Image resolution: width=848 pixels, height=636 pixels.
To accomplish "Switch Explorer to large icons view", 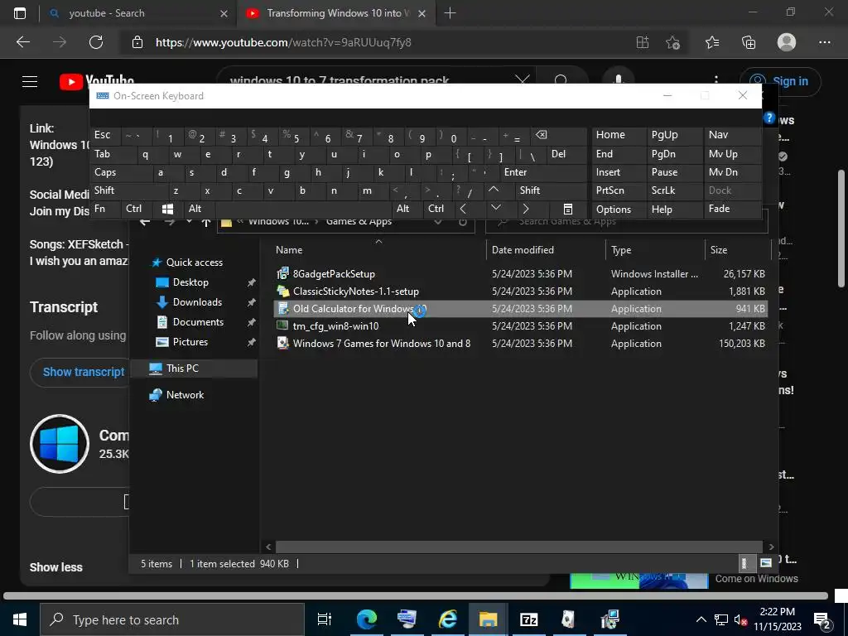I will pos(766,563).
